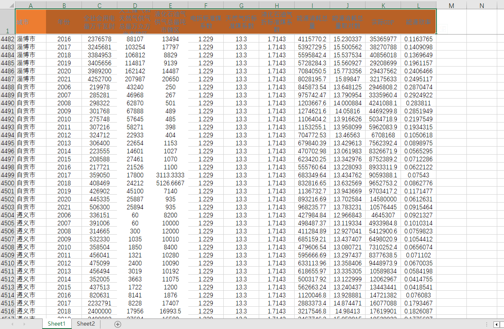Click cell with value 35365977
Screen dimensions: 504x329
[383, 39]
